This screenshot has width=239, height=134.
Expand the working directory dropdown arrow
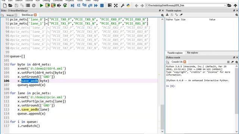225,6
